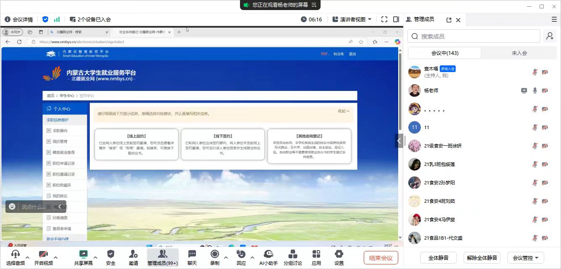Switch to the 未入会 tab
Viewport: 561px width, 269px height.
click(x=519, y=53)
